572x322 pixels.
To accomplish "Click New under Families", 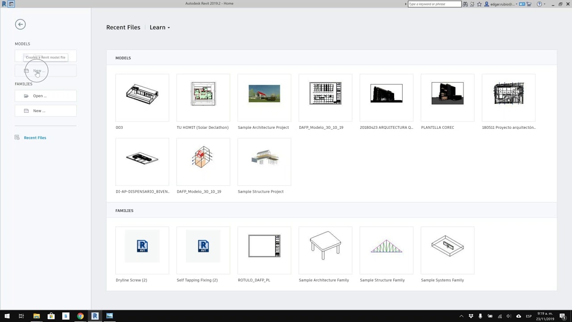I will [46, 110].
